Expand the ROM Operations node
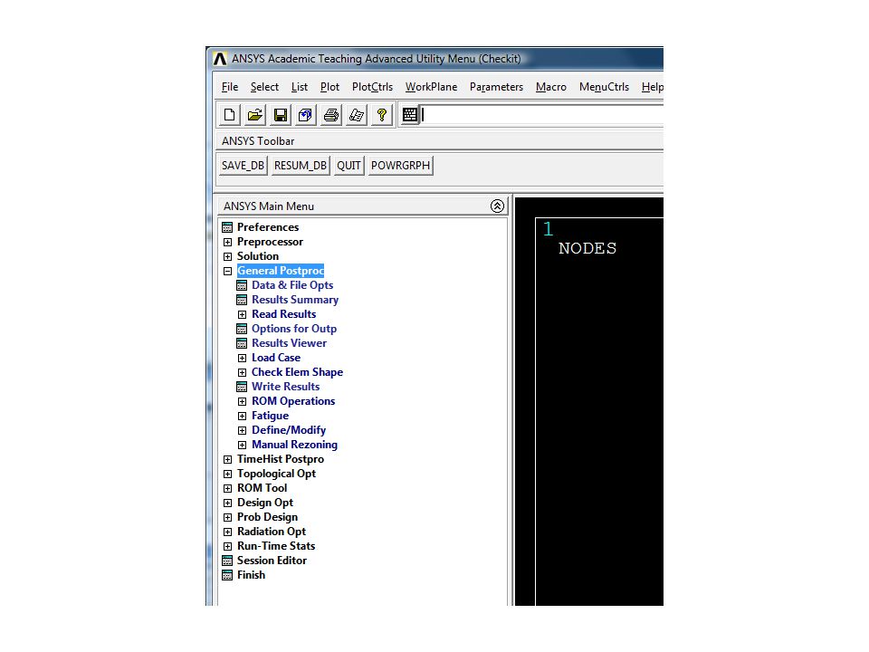The height and width of the screenshot is (652, 869). (x=243, y=401)
